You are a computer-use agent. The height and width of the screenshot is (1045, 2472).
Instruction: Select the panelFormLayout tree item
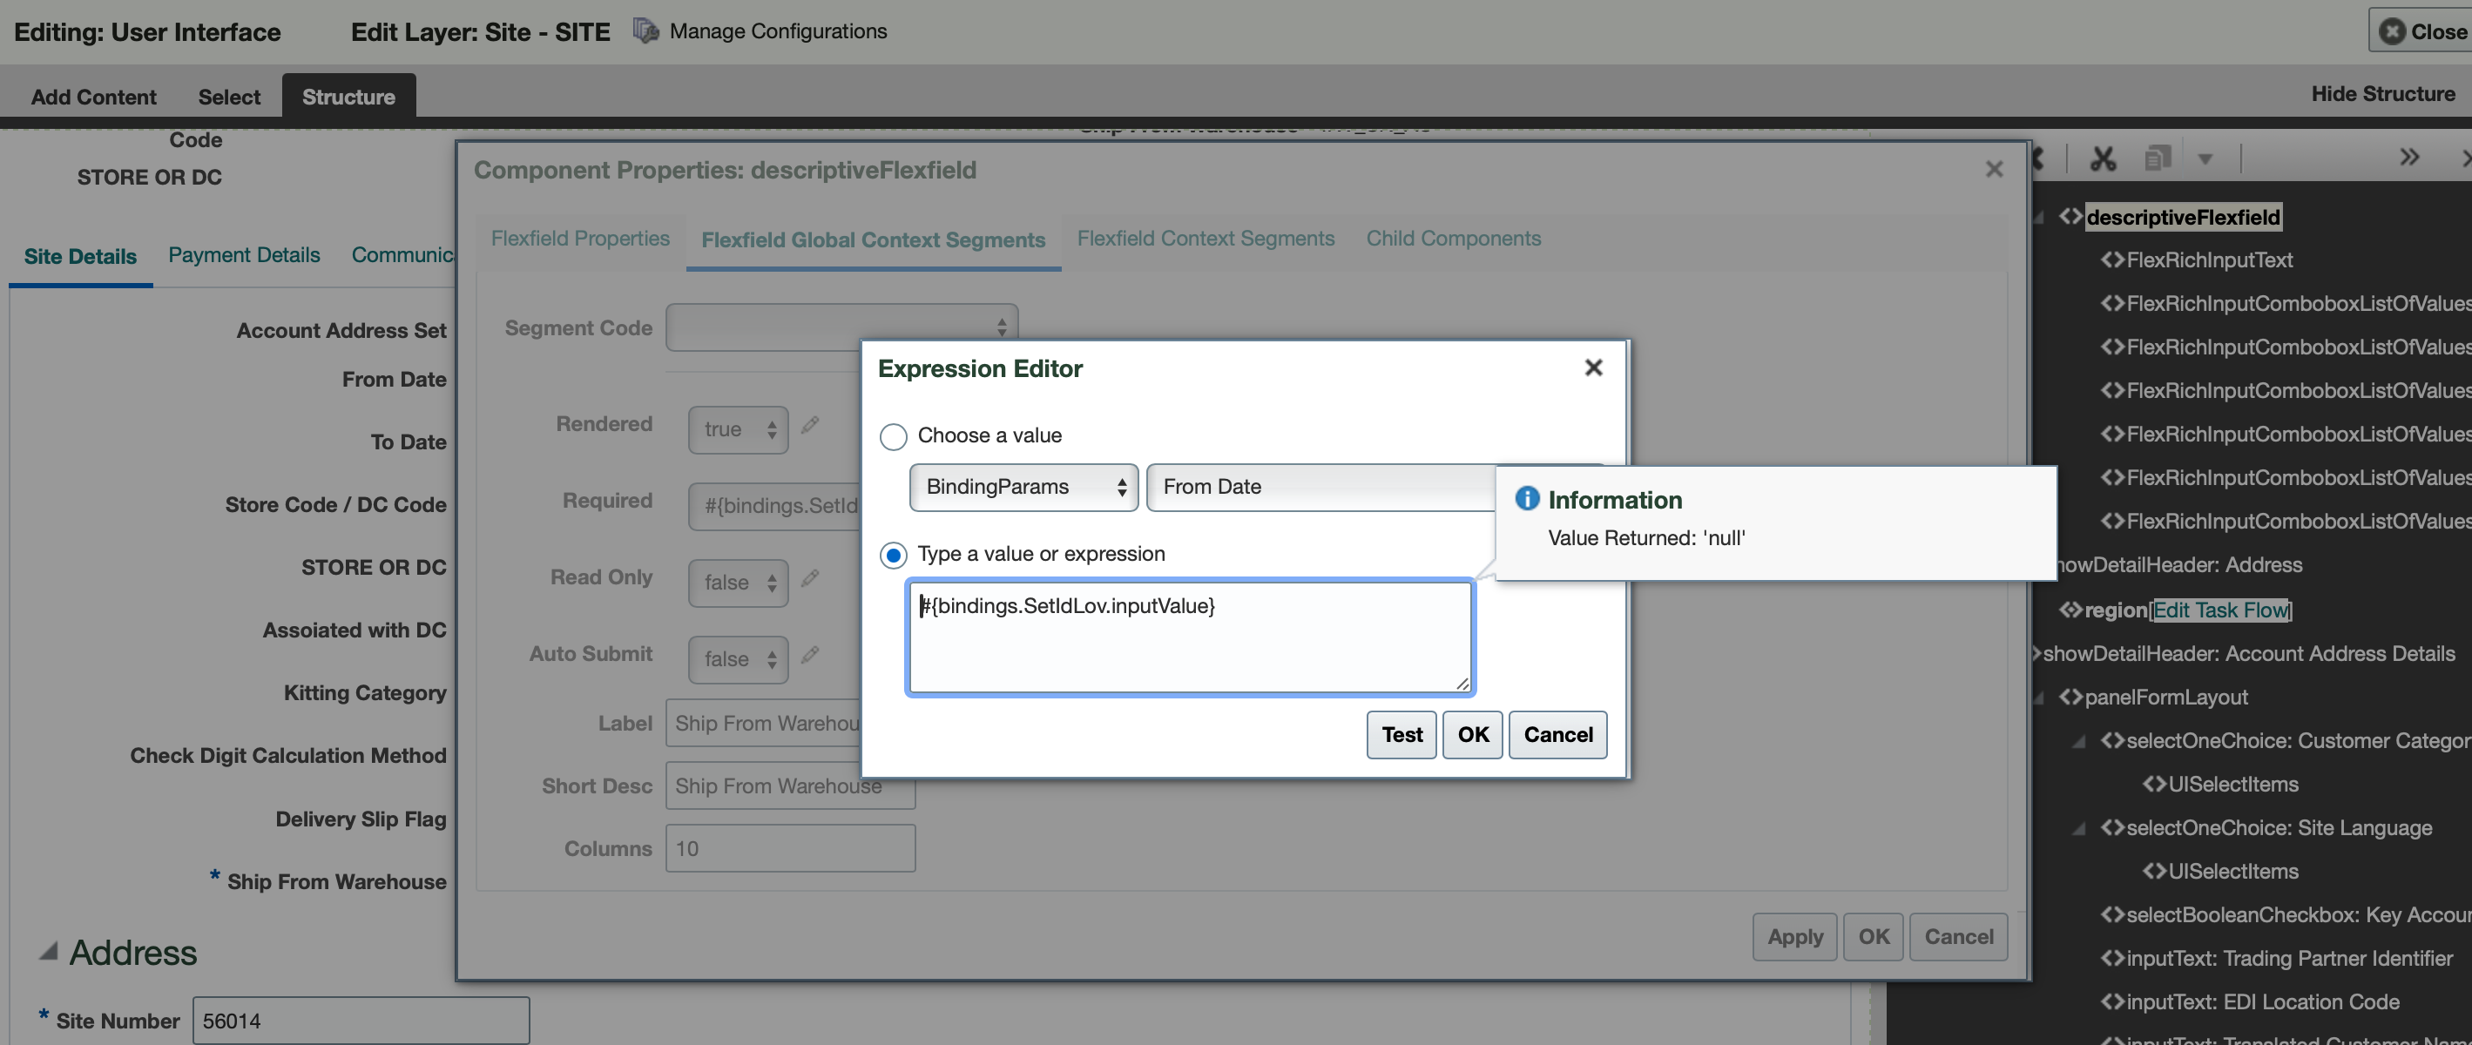[x=2166, y=697]
